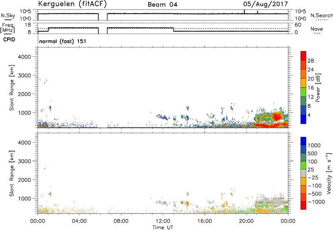Click the N.Sky axis label

[x=8, y=15]
